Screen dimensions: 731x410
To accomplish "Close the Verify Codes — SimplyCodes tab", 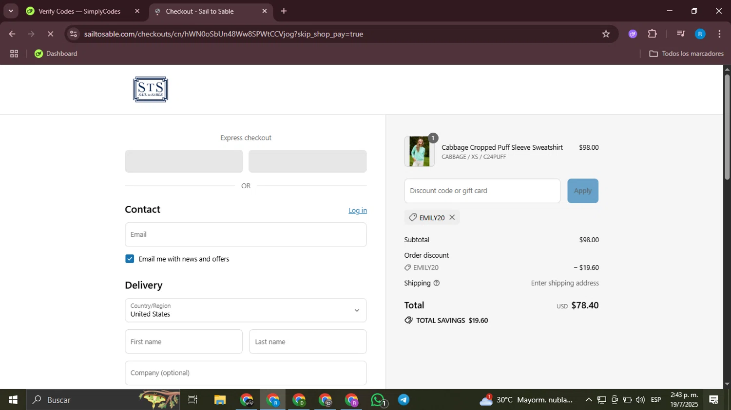I will [137, 11].
